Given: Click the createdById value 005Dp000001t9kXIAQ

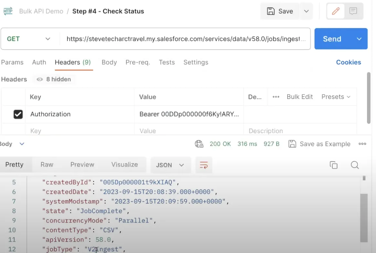Looking at the screenshot, I should click(x=138, y=182).
